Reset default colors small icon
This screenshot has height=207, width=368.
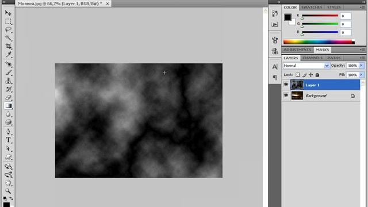(5, 198)
